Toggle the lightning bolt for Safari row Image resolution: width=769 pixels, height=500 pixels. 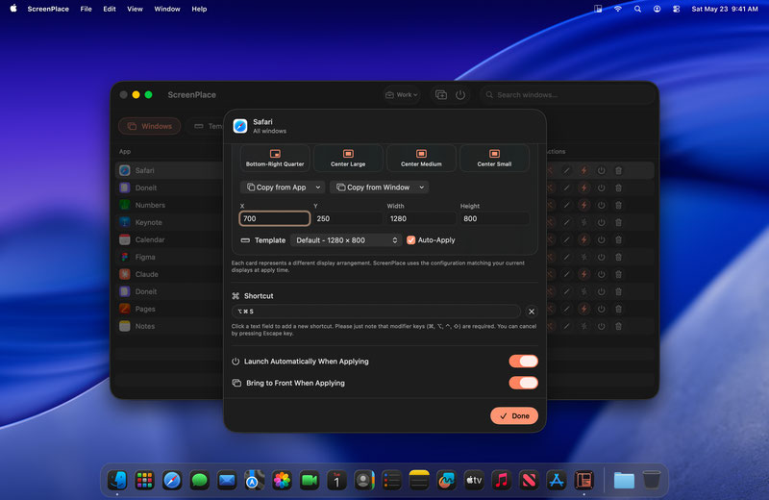point(583,171)
